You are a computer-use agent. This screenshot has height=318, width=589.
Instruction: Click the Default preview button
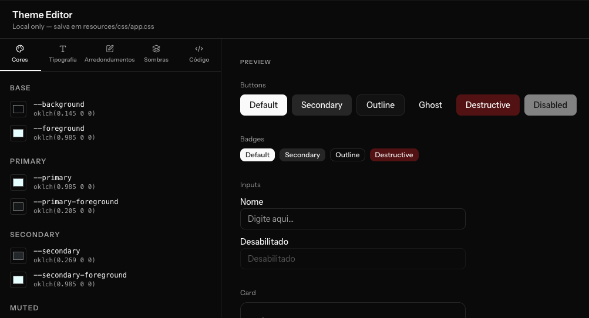[x=264, y=105]
